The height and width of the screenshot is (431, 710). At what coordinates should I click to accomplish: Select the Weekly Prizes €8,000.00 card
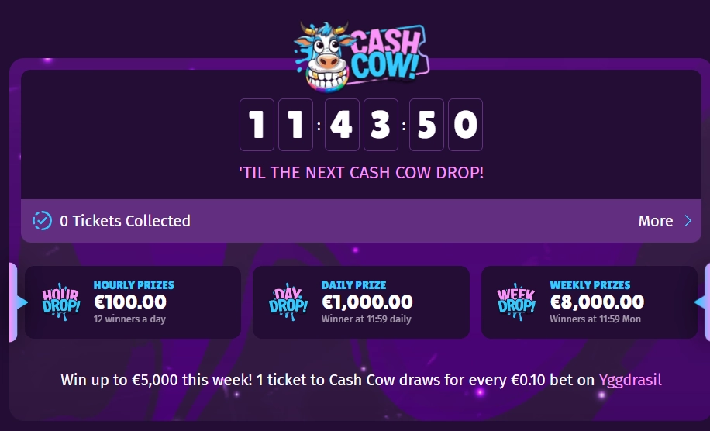[x=589, y=302]
